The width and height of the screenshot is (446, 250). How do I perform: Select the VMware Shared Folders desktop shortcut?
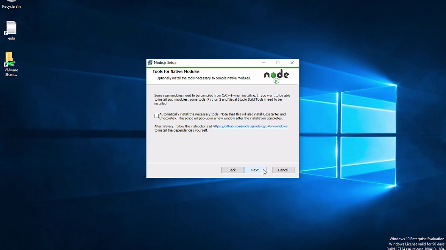[x=11, y=64]
